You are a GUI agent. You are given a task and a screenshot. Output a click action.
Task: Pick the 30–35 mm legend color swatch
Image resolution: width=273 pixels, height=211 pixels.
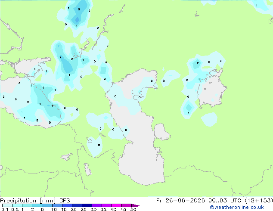pyautogui.click(x=96, y=205)
